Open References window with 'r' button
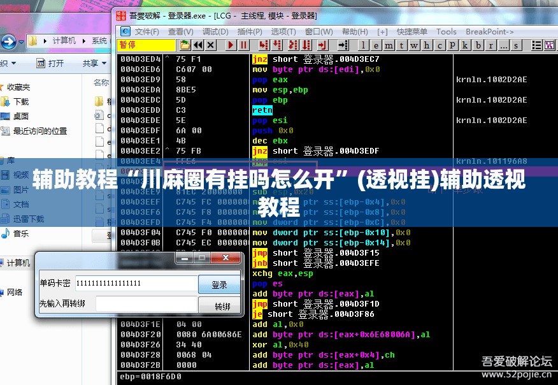 click(x=490, y=45)
